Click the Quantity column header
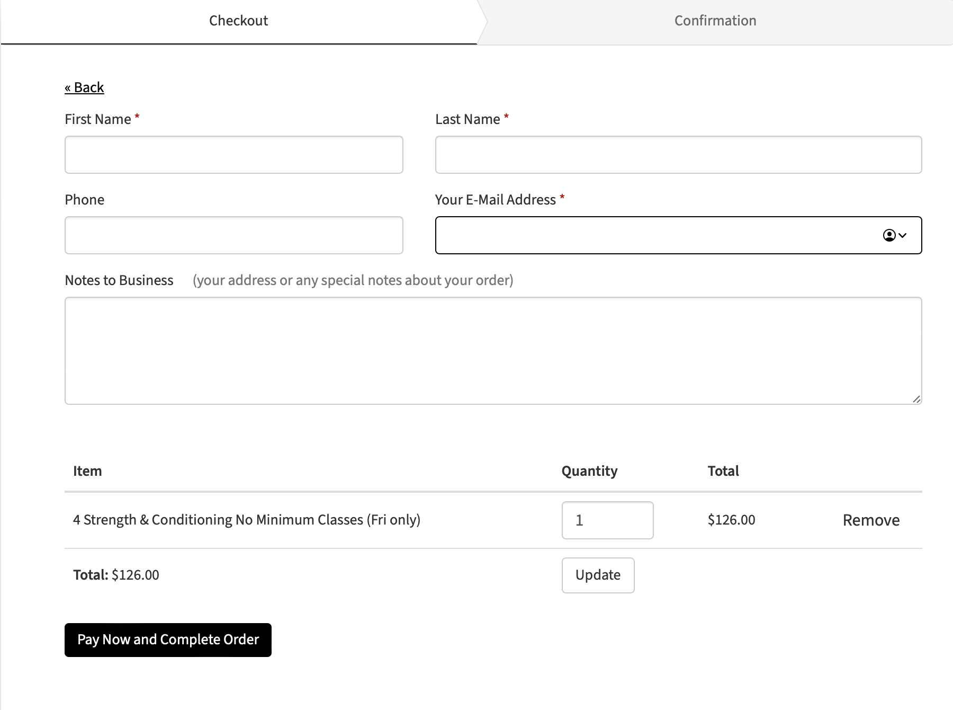 click(x=589, y=471)
